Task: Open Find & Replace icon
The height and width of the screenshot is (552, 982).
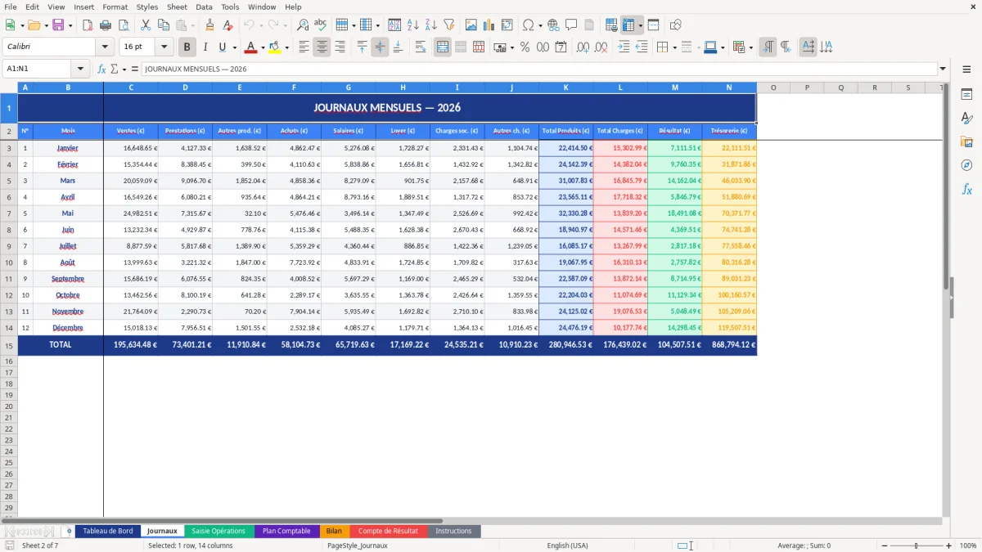Action: click(x=303, y=25)
